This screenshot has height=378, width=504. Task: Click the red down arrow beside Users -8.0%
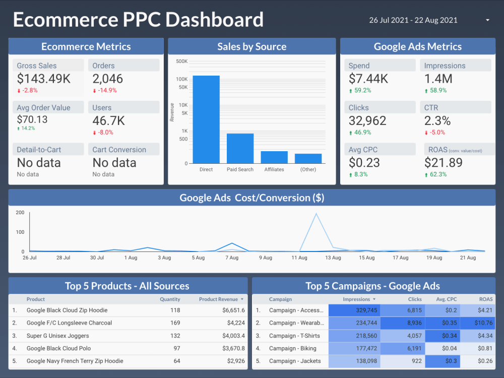click(93, 132)
